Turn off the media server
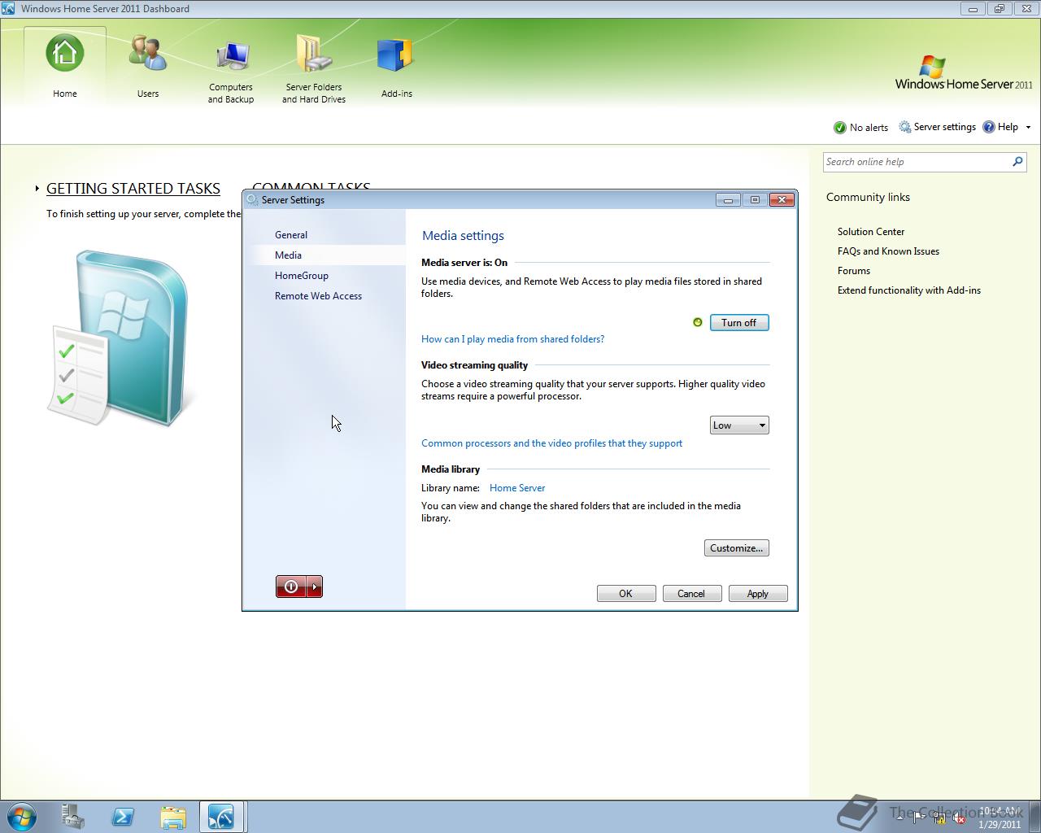 pyautogui.click(x=739, y=323)
